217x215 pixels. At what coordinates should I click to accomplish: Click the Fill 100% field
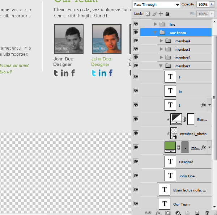click(x=203, y=14)
